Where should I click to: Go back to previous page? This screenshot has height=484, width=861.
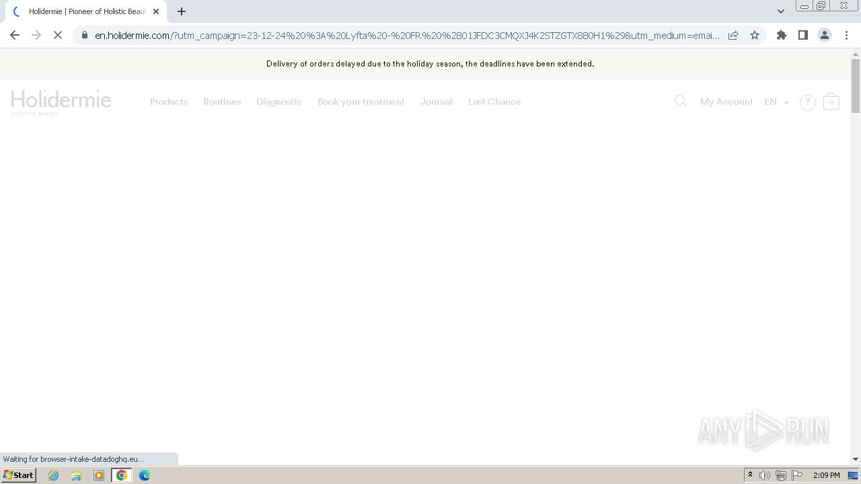(15, 35)
